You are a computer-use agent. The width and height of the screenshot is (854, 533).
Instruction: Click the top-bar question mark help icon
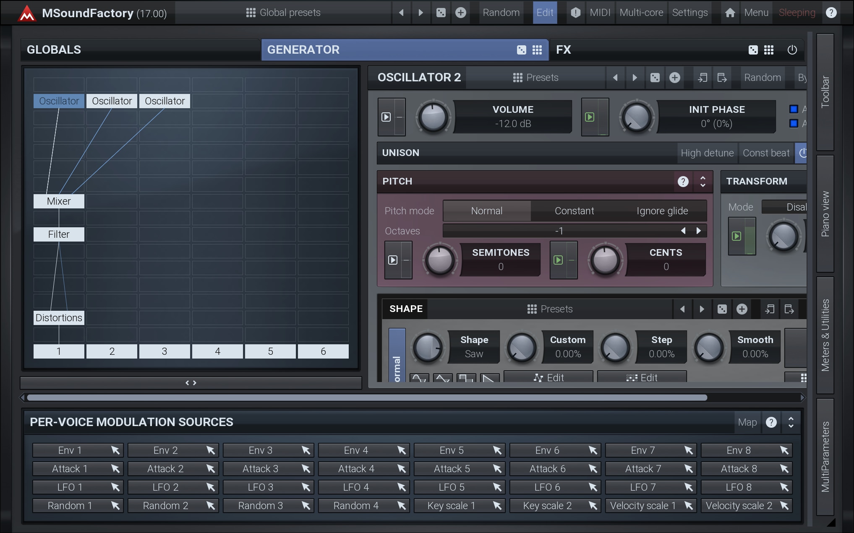pos(831,13)
